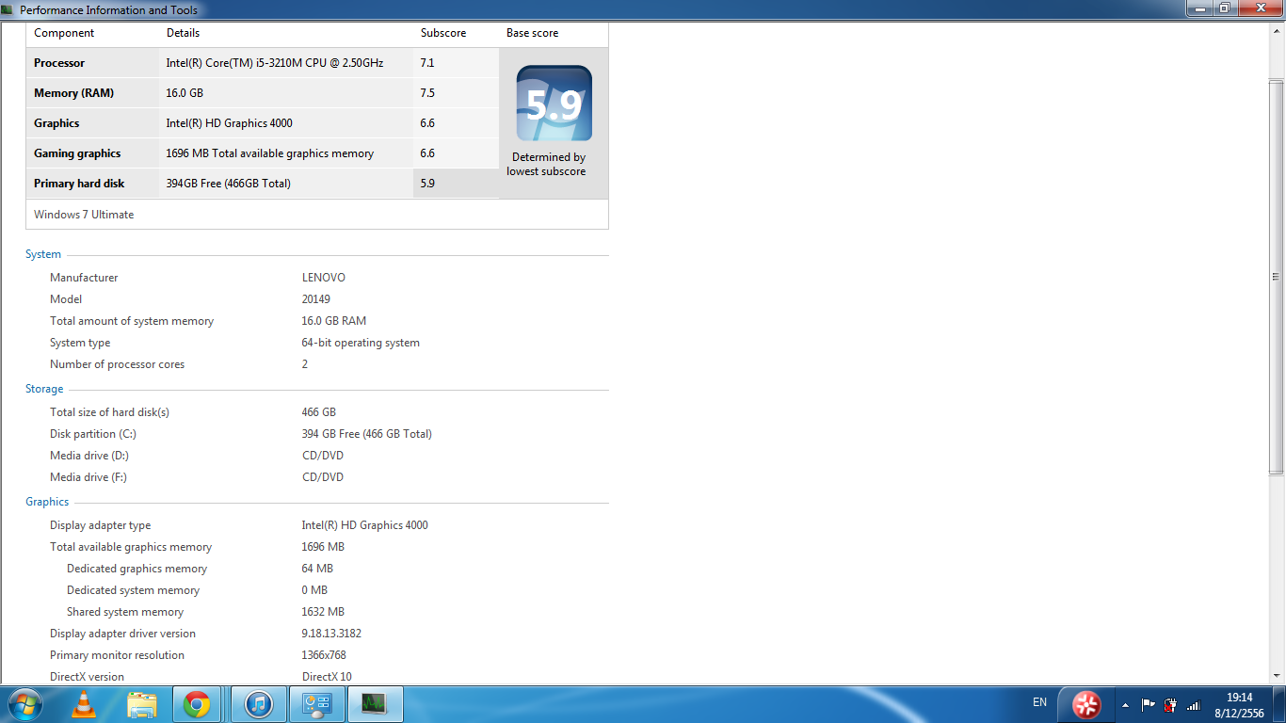1286x723 pixels.
Task: Select the LENOVO manufacturer value
Action: point(324,278)
